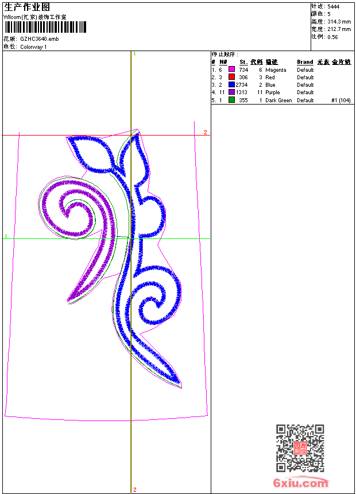Click the 'Red' description text
Image resolution: width=356 pixels, height=494 pixels.
coord(270,78)
